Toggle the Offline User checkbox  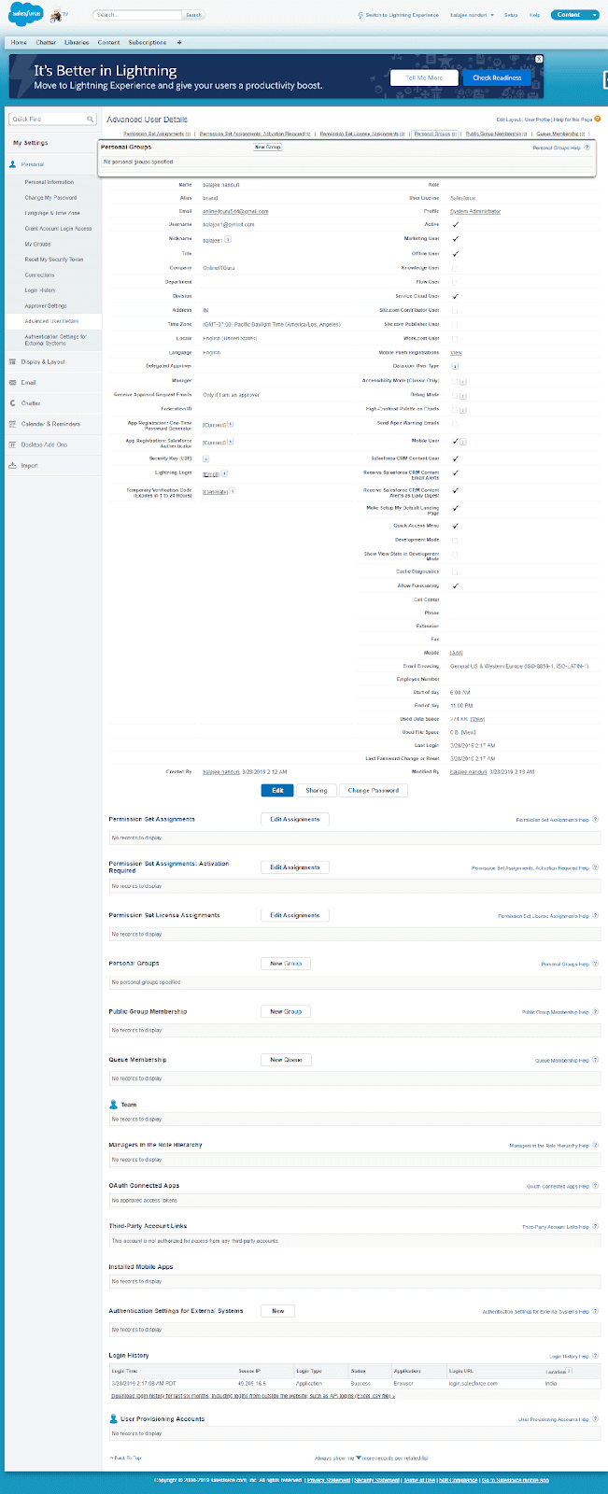pos(455,254)
